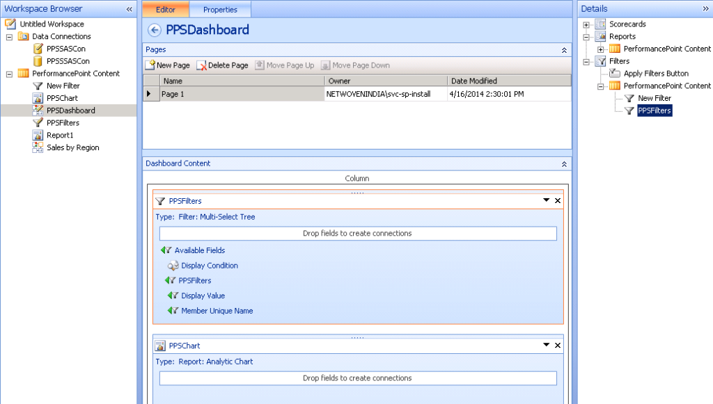Image resolution: width=713 pixels, height=404 pixels.
Task: Click the Member Unique Name field icon
Action: [x=173, y=311]
